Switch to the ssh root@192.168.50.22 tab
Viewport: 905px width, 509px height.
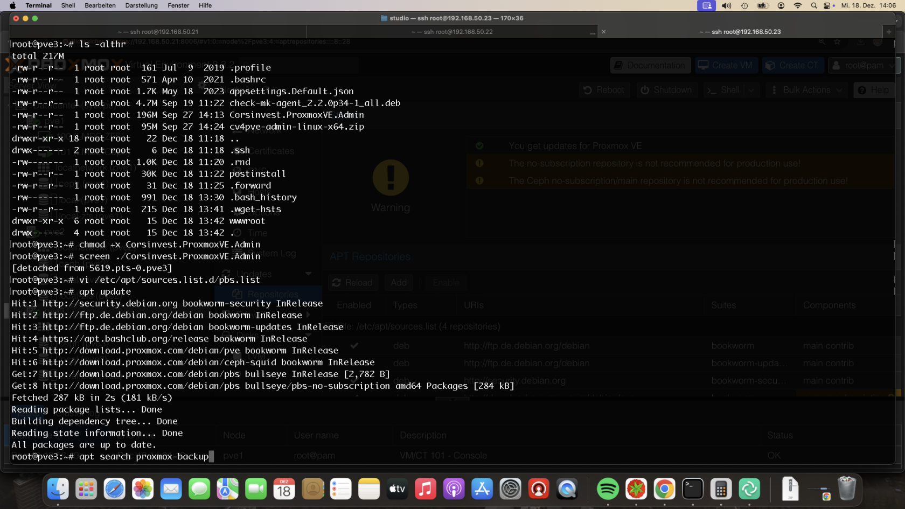pos(452,32)
